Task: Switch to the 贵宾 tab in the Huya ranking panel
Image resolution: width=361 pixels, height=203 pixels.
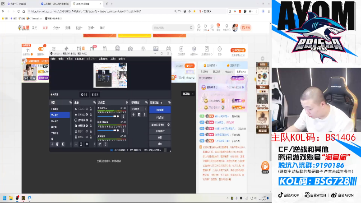Action: pyautogui.click(x=229, y=72)
